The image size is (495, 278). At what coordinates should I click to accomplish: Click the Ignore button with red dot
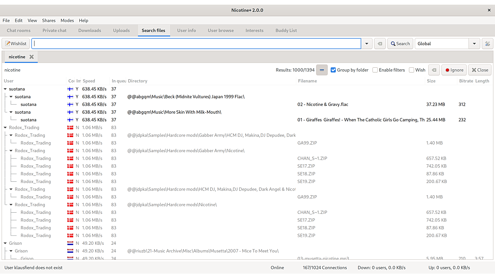pyautogui.click(x=454, y=70)
